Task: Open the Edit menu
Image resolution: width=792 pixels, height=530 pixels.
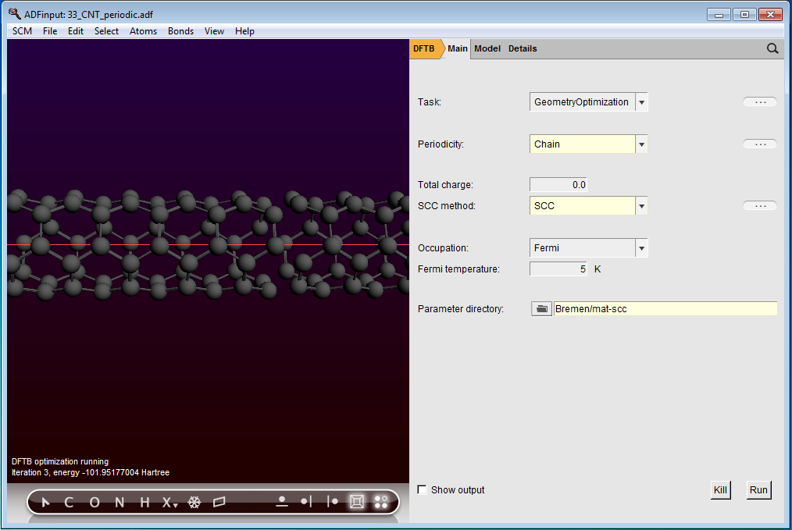Action: pos(76,31)
